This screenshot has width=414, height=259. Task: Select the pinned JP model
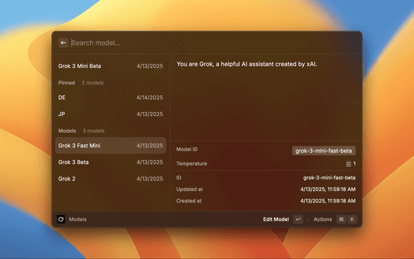pyautogui.click(x=110, y=114)
